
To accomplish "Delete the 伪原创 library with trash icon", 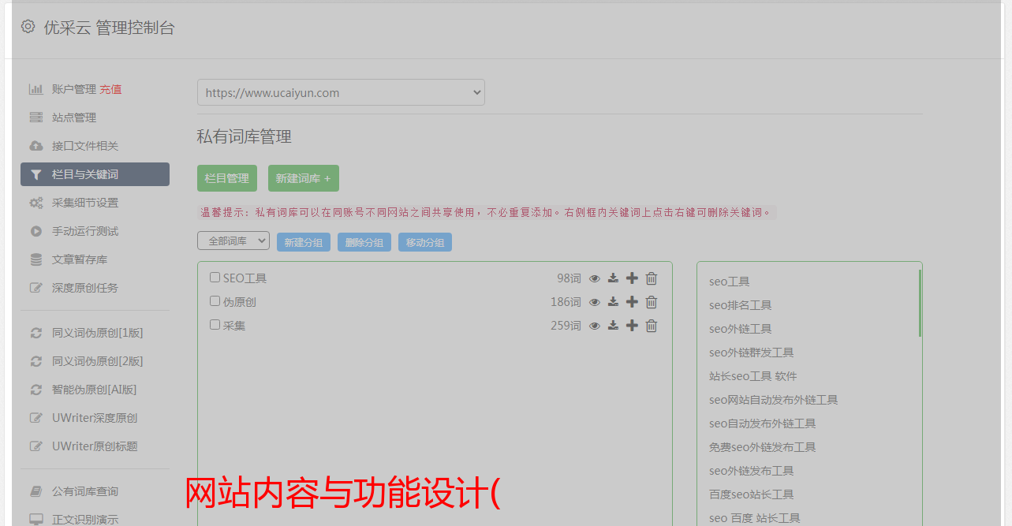I will [x=652, y=302].
